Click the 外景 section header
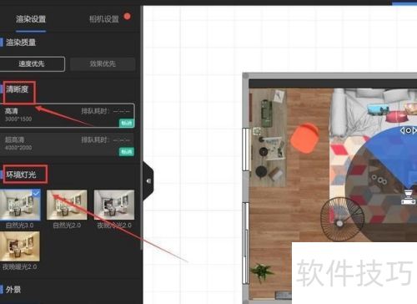The height and width of the screenshot is (304, 417). [x=13, y=290]
